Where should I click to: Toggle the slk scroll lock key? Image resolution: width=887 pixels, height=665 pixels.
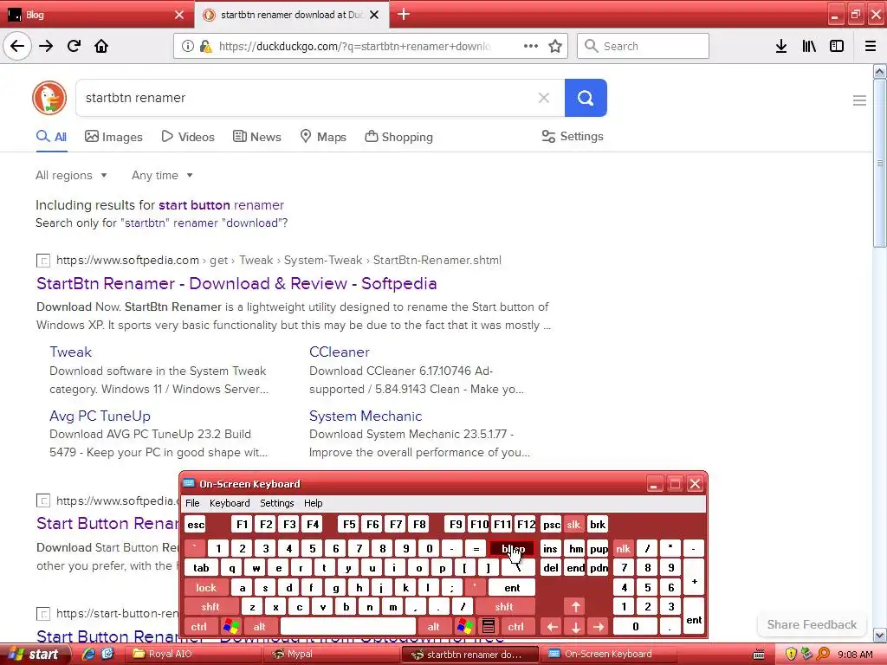(x=573, y=524)
